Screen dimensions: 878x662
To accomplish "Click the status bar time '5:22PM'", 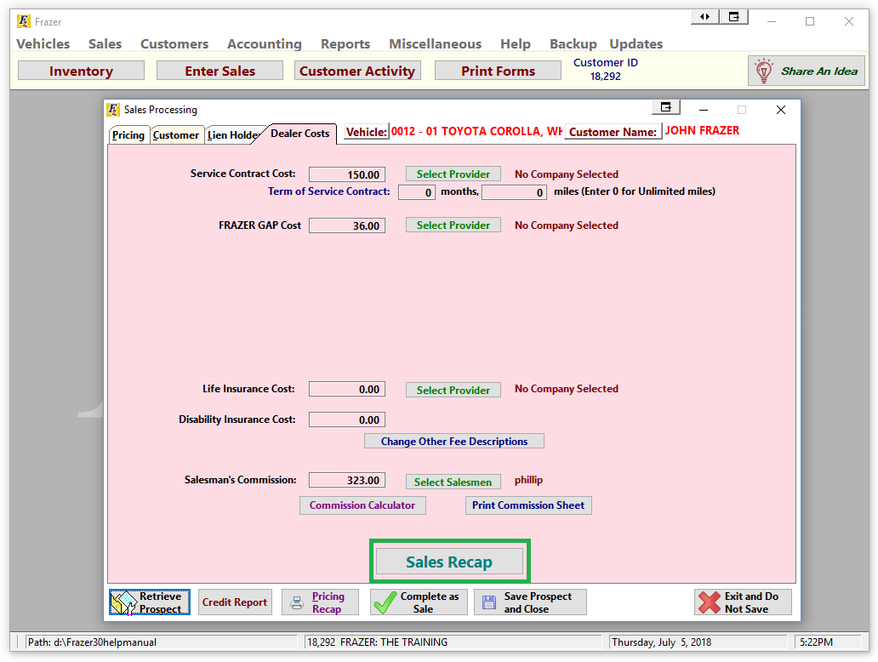I will point(816,642).
